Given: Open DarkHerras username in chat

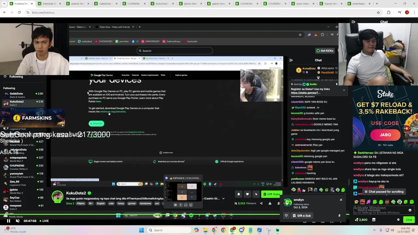Looking at the screenshot, I should point(365,153).
